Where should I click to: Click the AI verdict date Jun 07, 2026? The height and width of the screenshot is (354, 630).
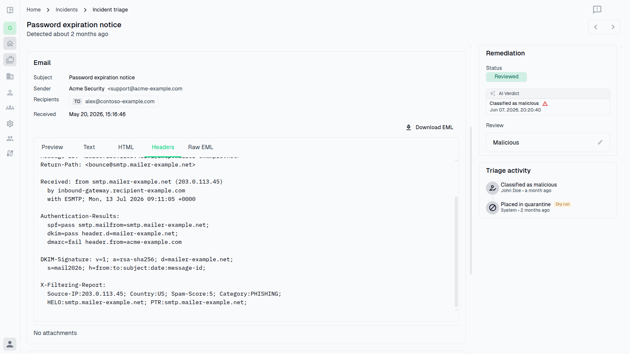click(x=515, y=110)
